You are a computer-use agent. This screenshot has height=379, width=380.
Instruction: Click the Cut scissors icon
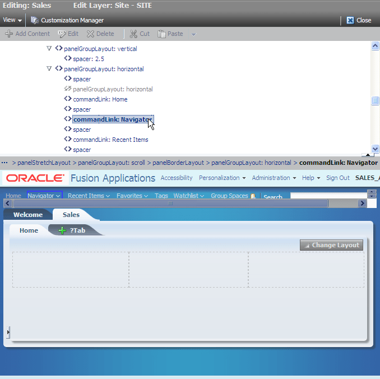click(133, 34)
